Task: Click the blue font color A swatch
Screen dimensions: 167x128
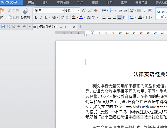Action: coord(81,17)
